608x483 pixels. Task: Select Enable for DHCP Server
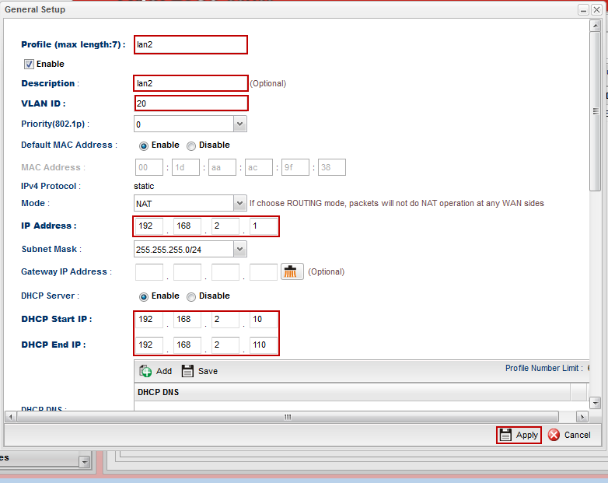[x=143, y=296]
